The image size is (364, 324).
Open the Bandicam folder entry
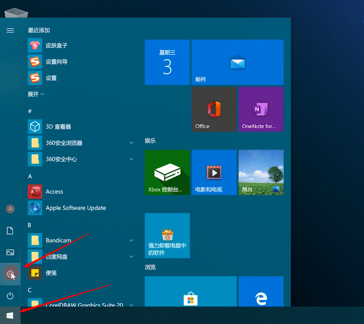(81, 240)
